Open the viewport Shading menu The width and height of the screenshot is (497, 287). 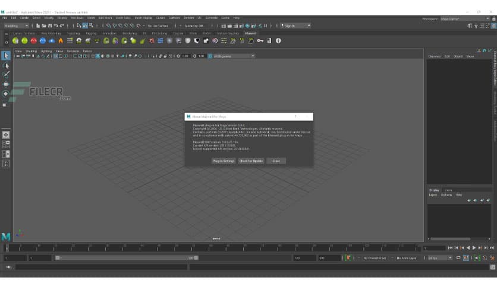click(x=31, y=51)
